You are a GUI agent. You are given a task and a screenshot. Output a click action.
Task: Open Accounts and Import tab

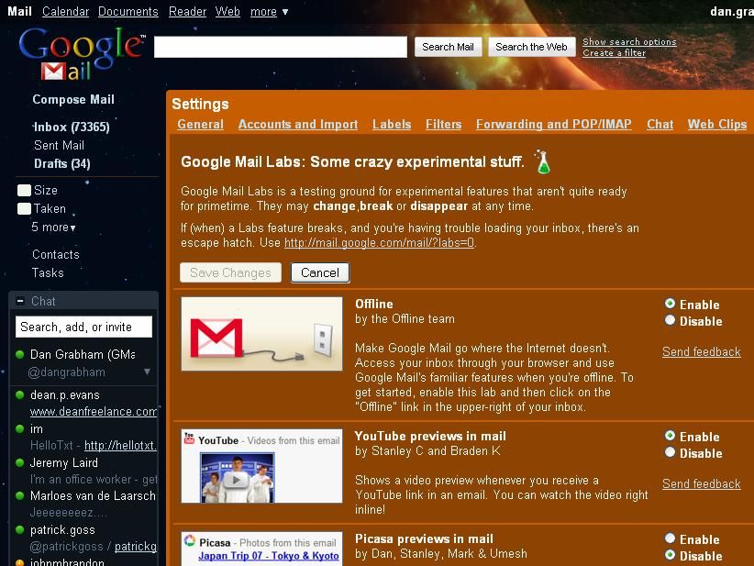click(298, 124)
